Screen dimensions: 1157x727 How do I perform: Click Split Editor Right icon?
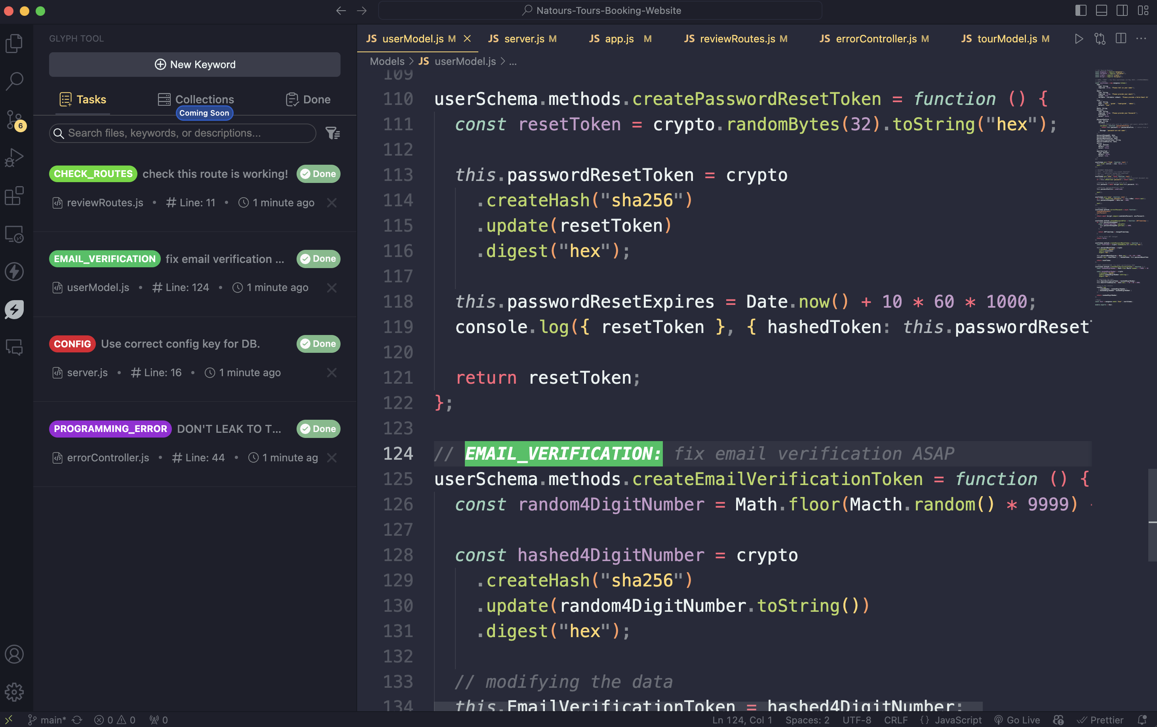pyautogui.click(x=1121, y=39)
